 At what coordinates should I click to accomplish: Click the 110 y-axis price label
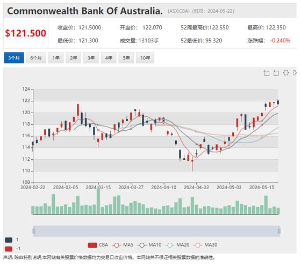tap(26, 171)
